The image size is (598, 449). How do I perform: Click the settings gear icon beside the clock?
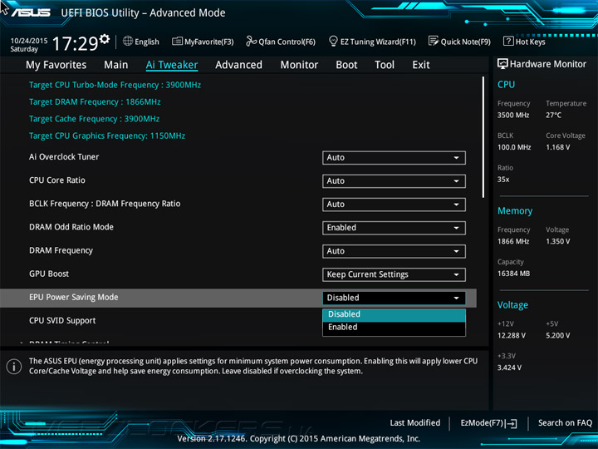[x=104, y=39]
